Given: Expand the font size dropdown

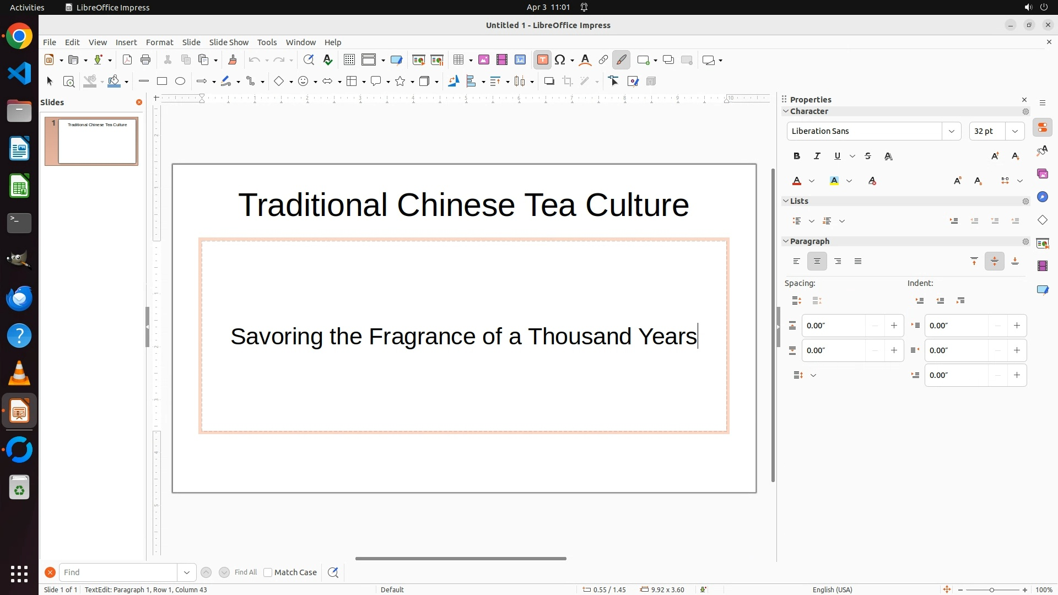Looking at the screenshot, I should (x=1015, y=131).
